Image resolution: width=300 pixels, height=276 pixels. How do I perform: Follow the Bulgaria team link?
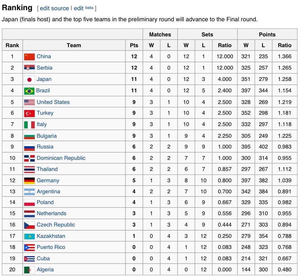(47, 136)
